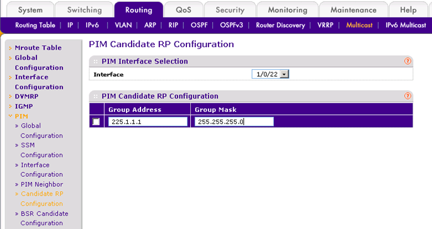Open DVMRP in sidebar
This screenshot has width=432, height=229.
[x=26, y=97]
